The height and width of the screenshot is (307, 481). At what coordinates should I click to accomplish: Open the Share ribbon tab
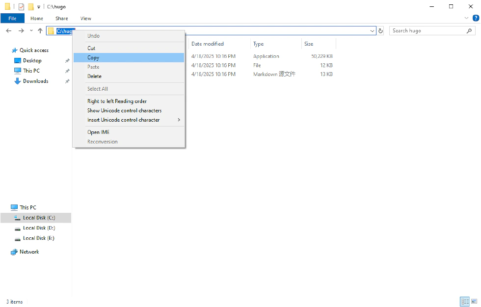tap(62, 18)
